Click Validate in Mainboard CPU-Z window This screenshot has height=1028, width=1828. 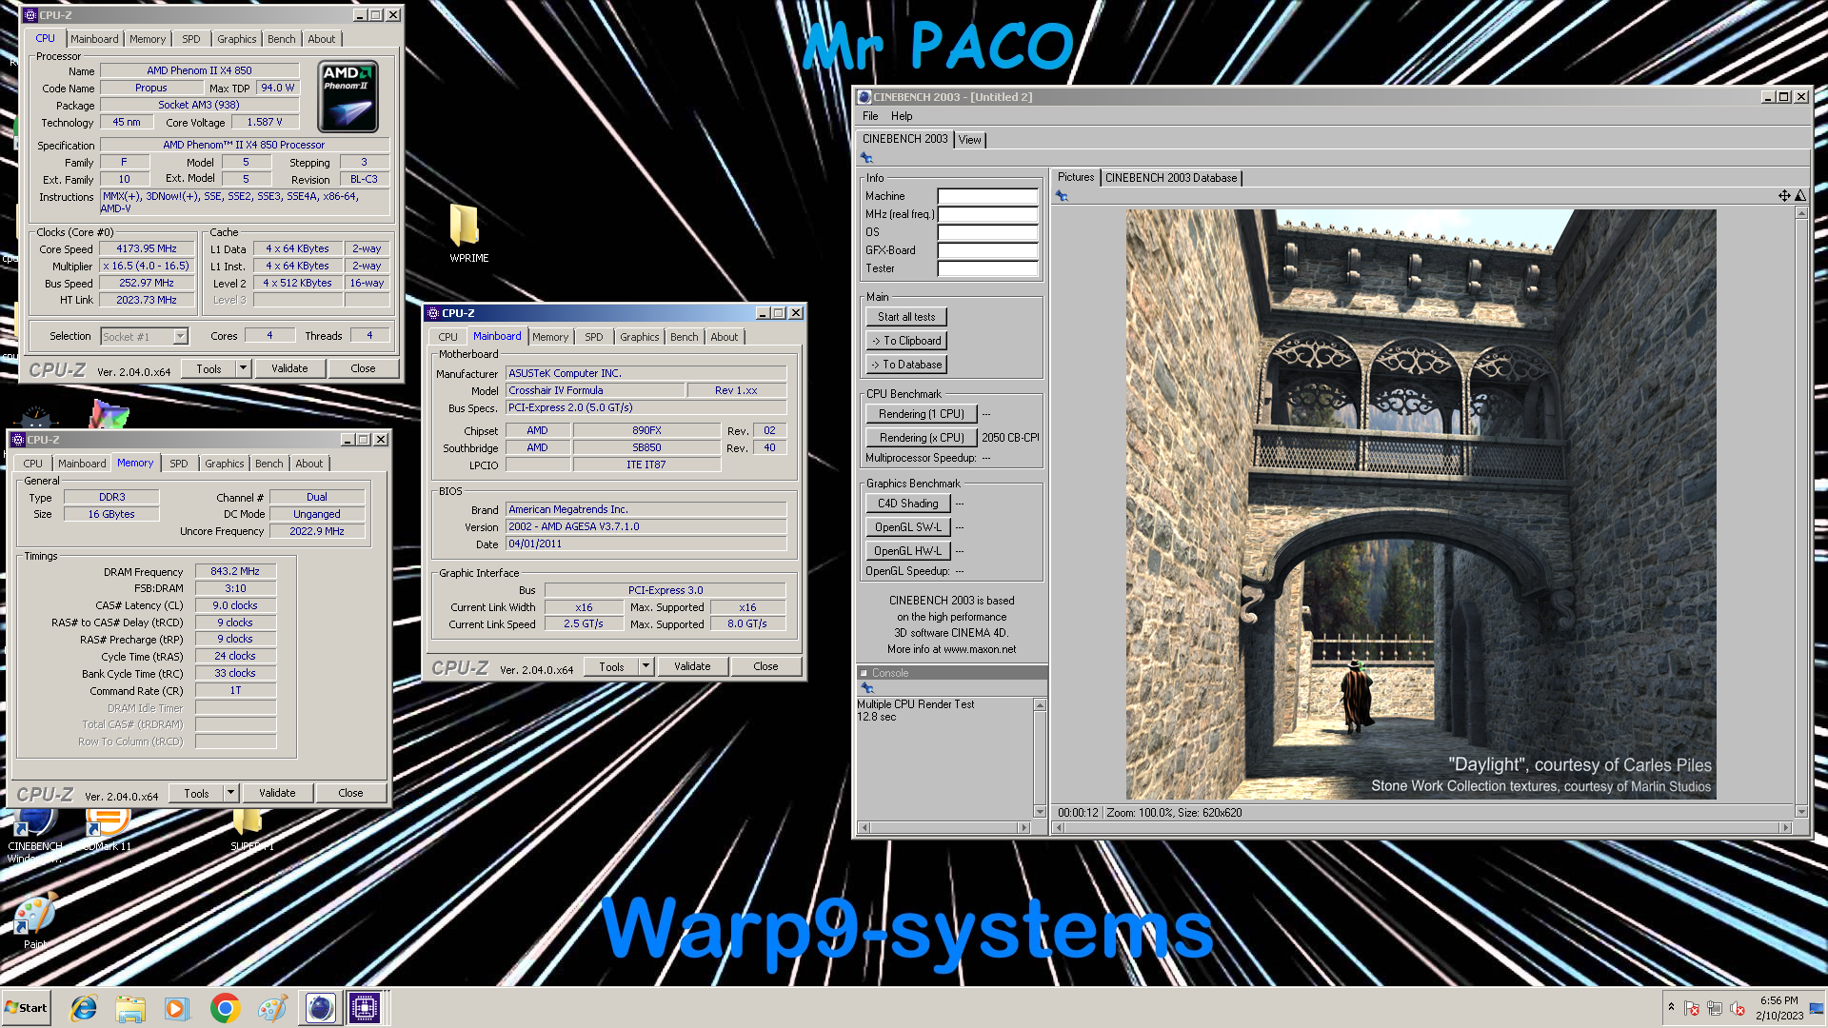(692, 666)
